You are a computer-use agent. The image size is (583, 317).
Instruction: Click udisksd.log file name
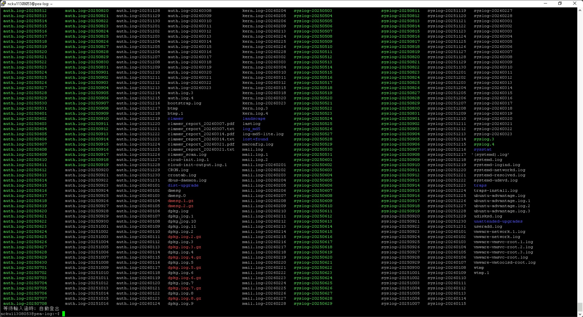pyautogui.click(x=488, y=216)
